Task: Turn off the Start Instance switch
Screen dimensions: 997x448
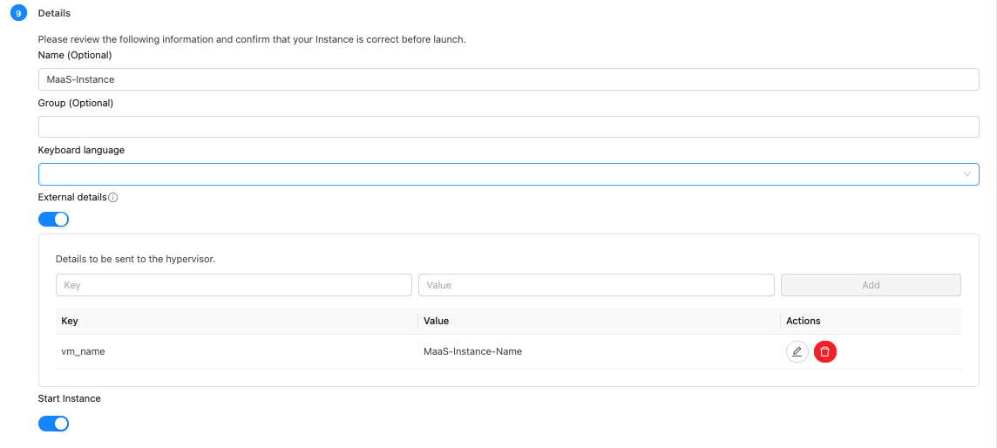Action: pos(53,424)
